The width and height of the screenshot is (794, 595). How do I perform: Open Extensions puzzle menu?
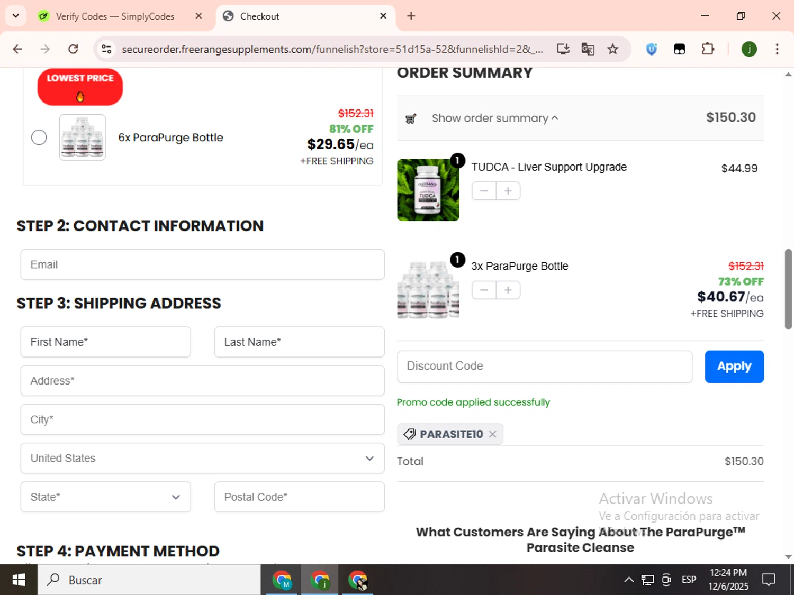707,49
